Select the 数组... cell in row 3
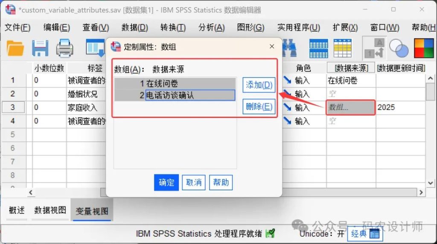437x244 pixels. pyautogui.click(x=350, y=107)
